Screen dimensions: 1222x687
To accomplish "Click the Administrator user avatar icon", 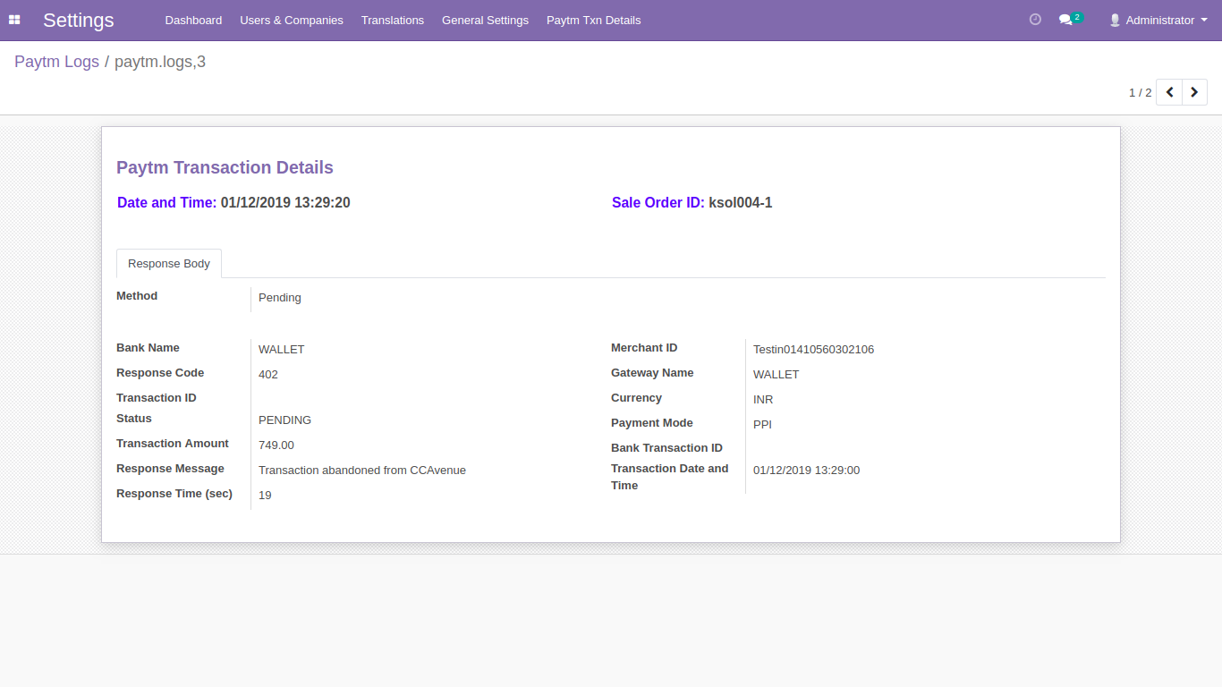I will point(1115,20).
